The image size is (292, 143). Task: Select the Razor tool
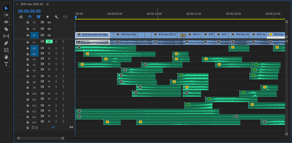click(6, 29)
